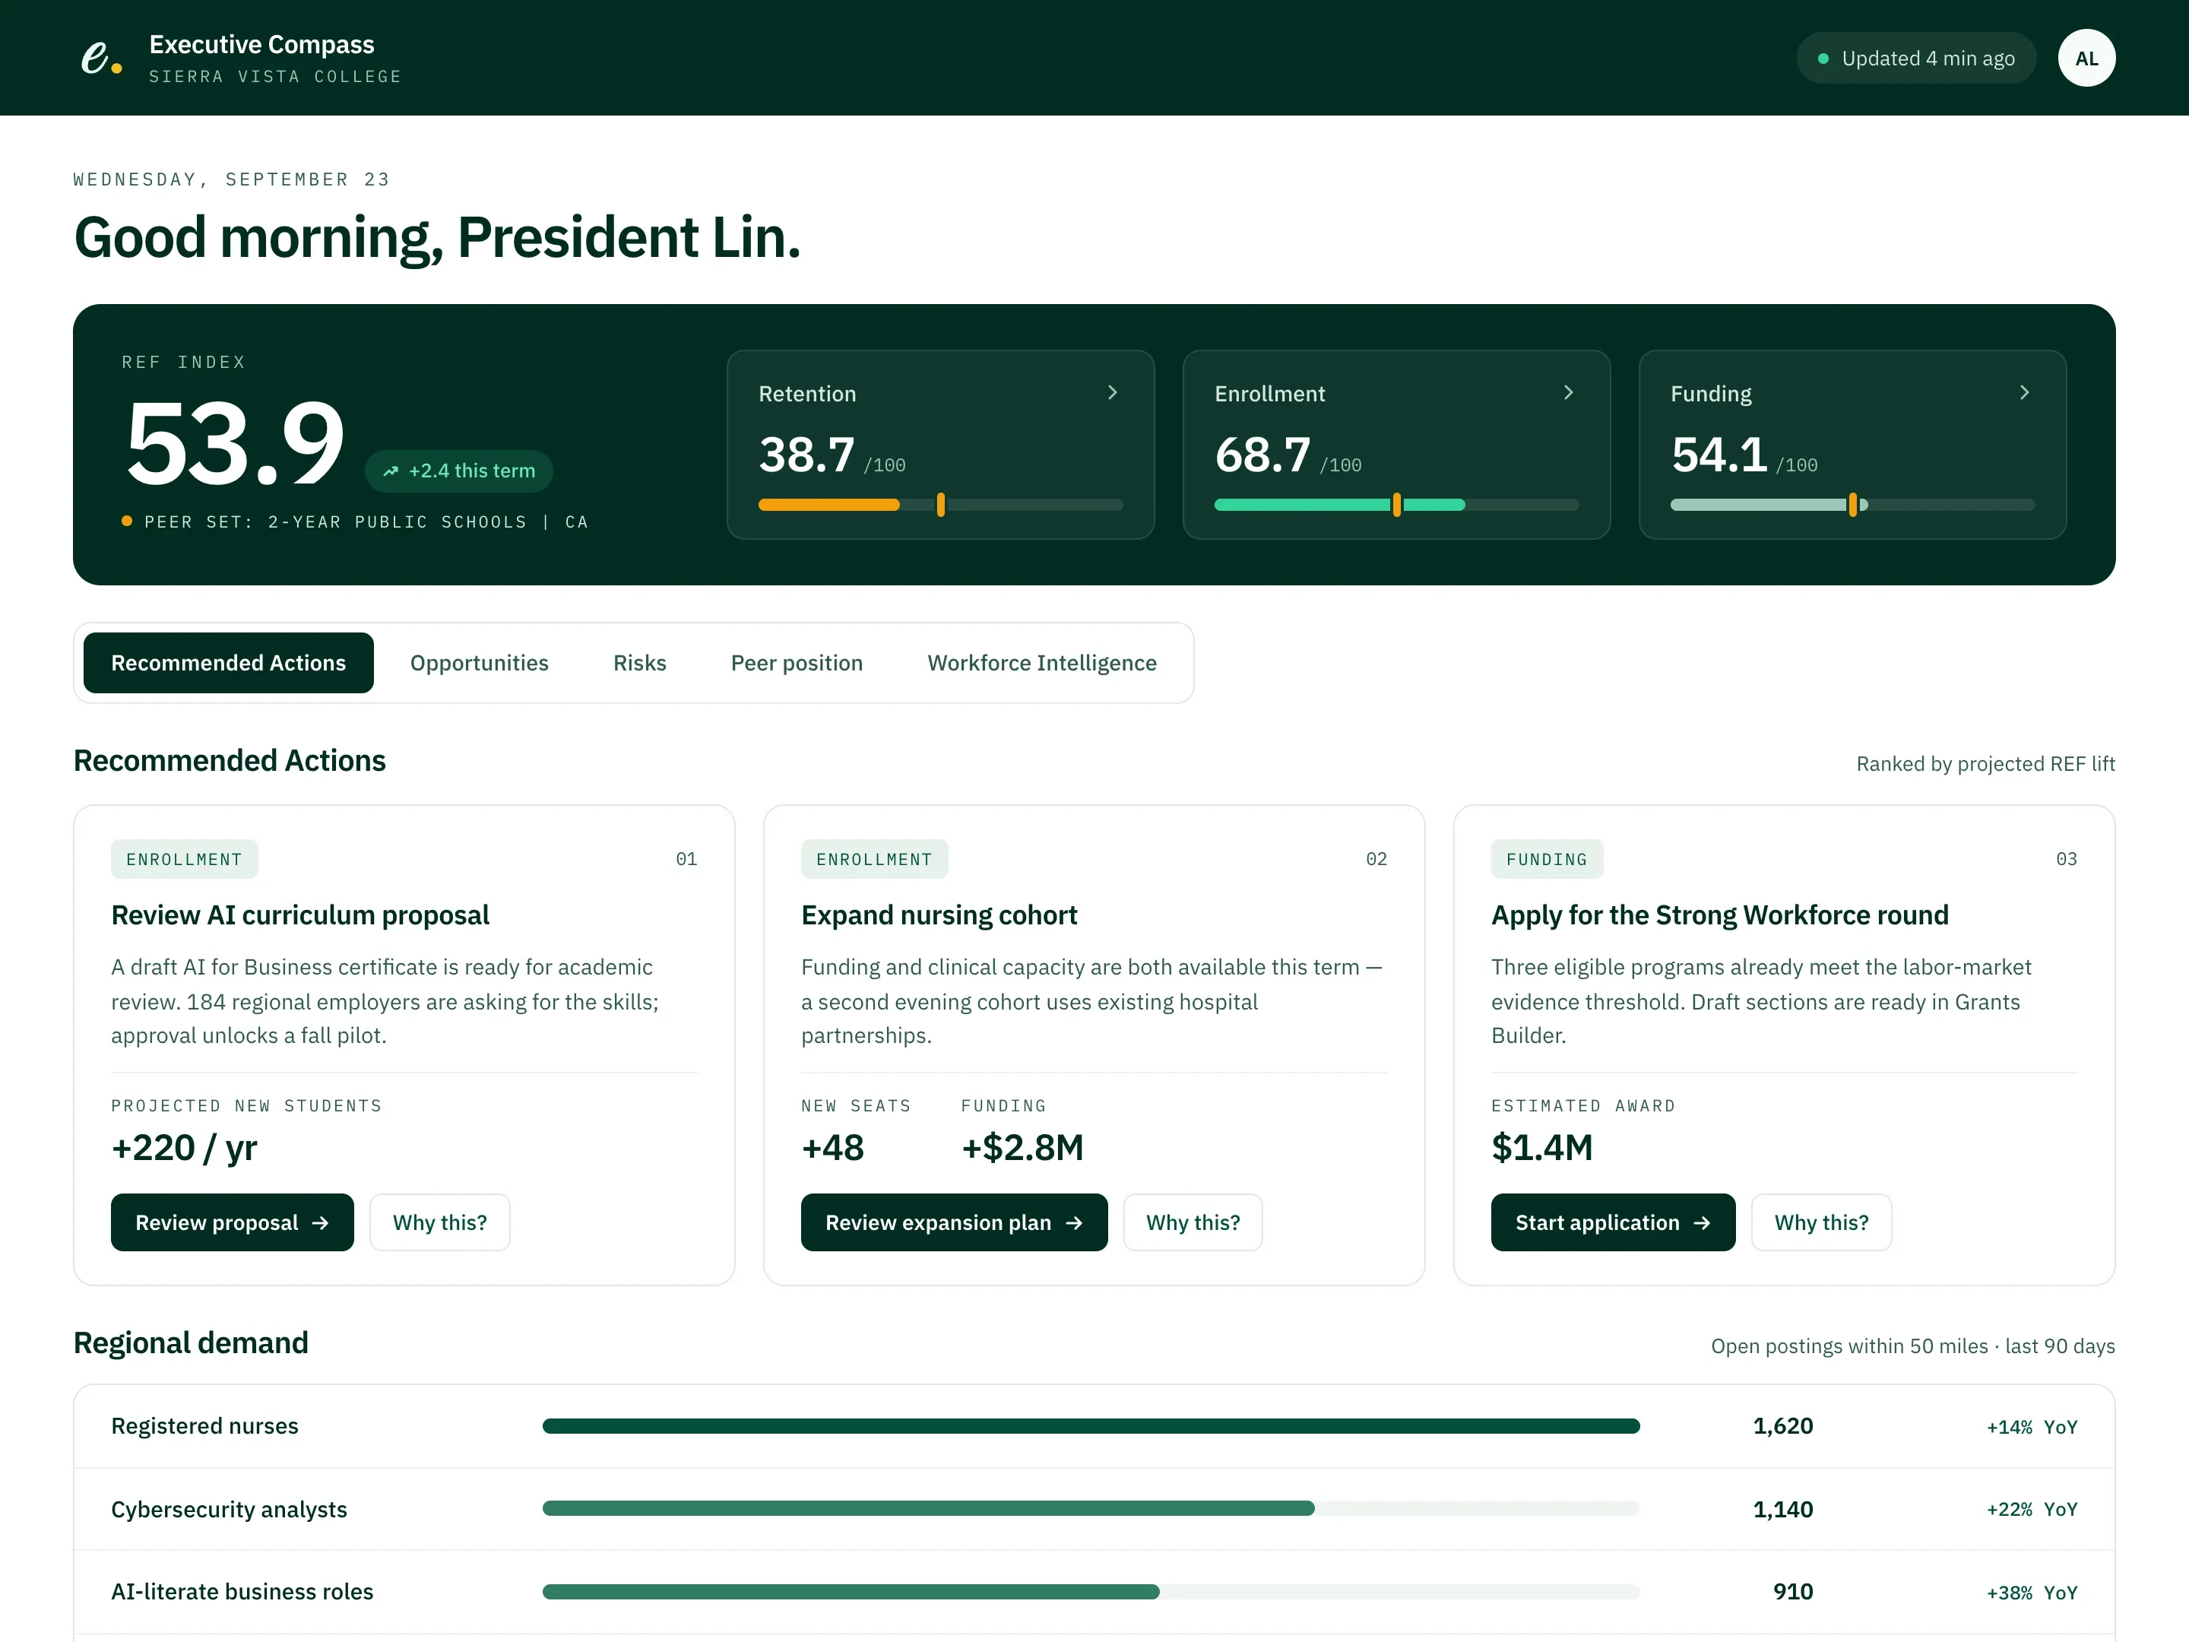The image size is (2189, 1642).
Task: Click the orange peer set dot
Action: tap(127, 521)
